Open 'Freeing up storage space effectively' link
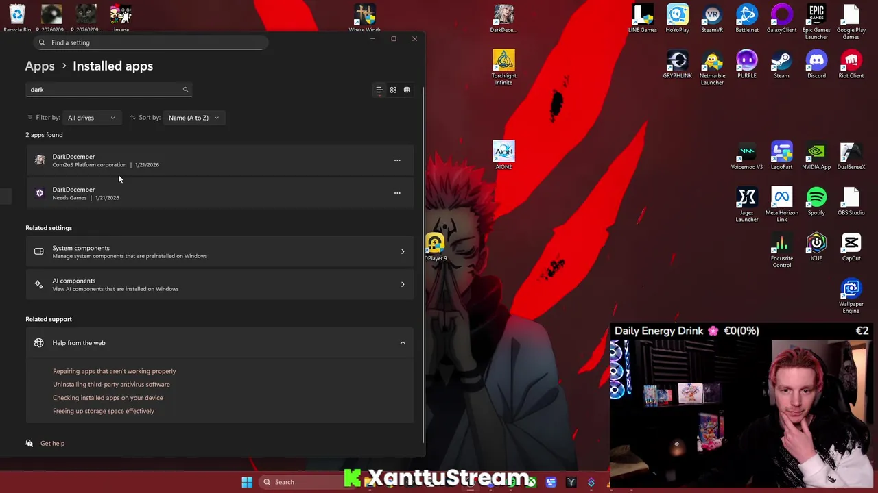Image resolution: width=878 pixels, height=493 pixels. click(104, 411)
